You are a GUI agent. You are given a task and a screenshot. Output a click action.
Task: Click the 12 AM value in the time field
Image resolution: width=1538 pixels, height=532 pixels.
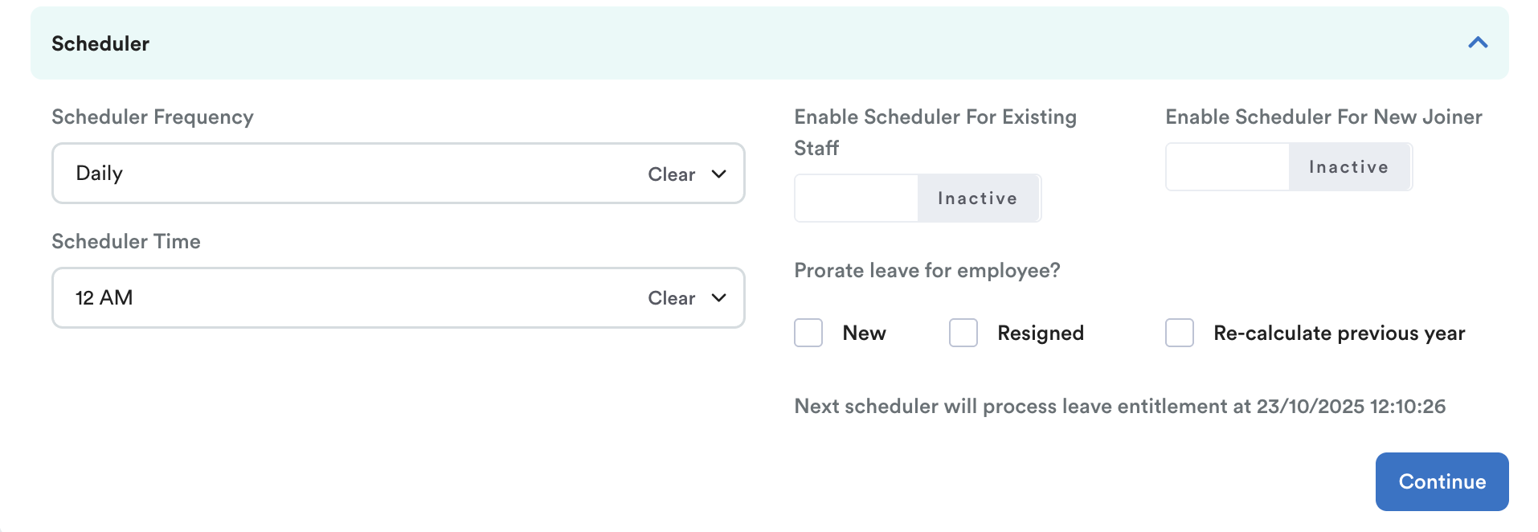pos(104,298)
